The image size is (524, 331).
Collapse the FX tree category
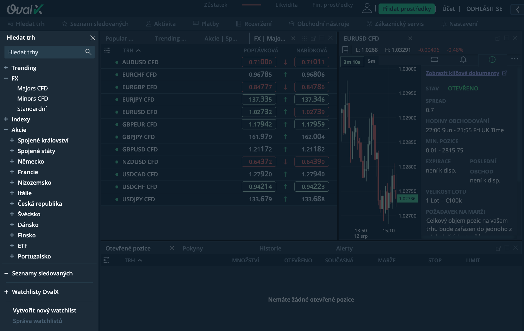coord(6,78)
